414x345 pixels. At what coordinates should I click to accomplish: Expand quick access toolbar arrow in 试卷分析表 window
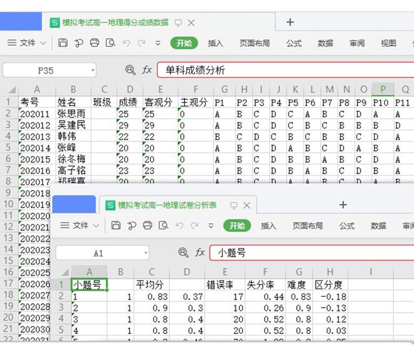pos(211,226)
